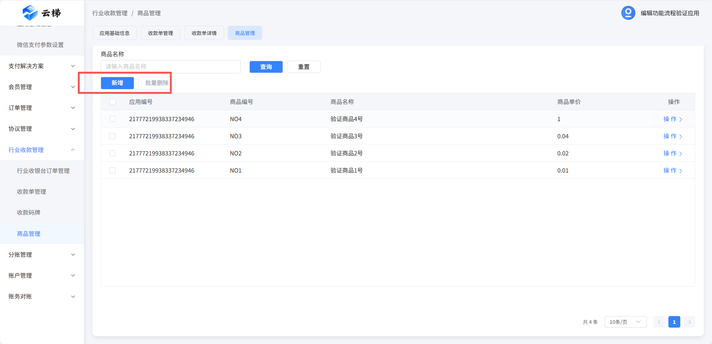Image resolution: width=712 pixels, height=344 pixels.
Task: Click the 新增 button
Action: (x=117, y=83)
